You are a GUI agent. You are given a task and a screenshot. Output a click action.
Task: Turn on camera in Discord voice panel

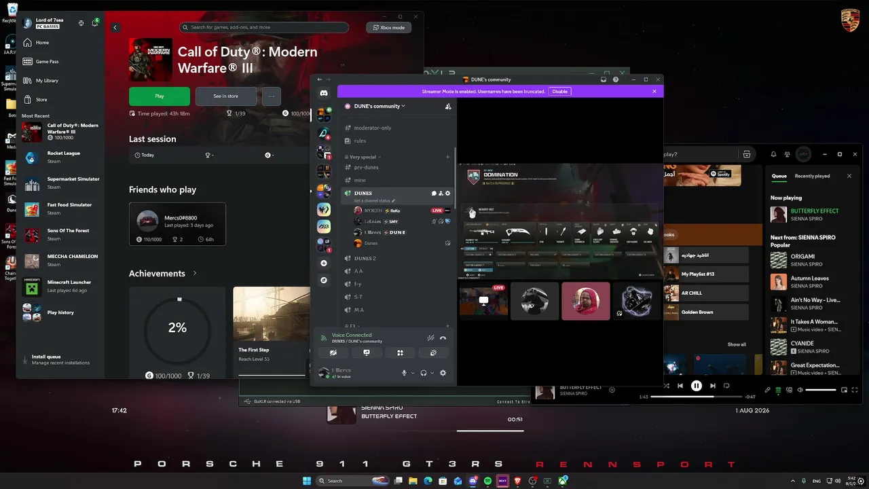(x=333, y=353)
